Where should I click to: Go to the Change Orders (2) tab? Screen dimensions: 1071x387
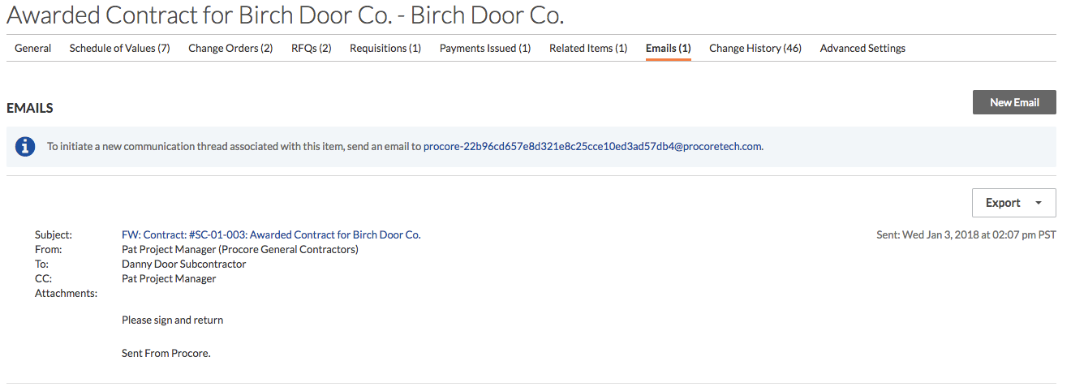230,49
